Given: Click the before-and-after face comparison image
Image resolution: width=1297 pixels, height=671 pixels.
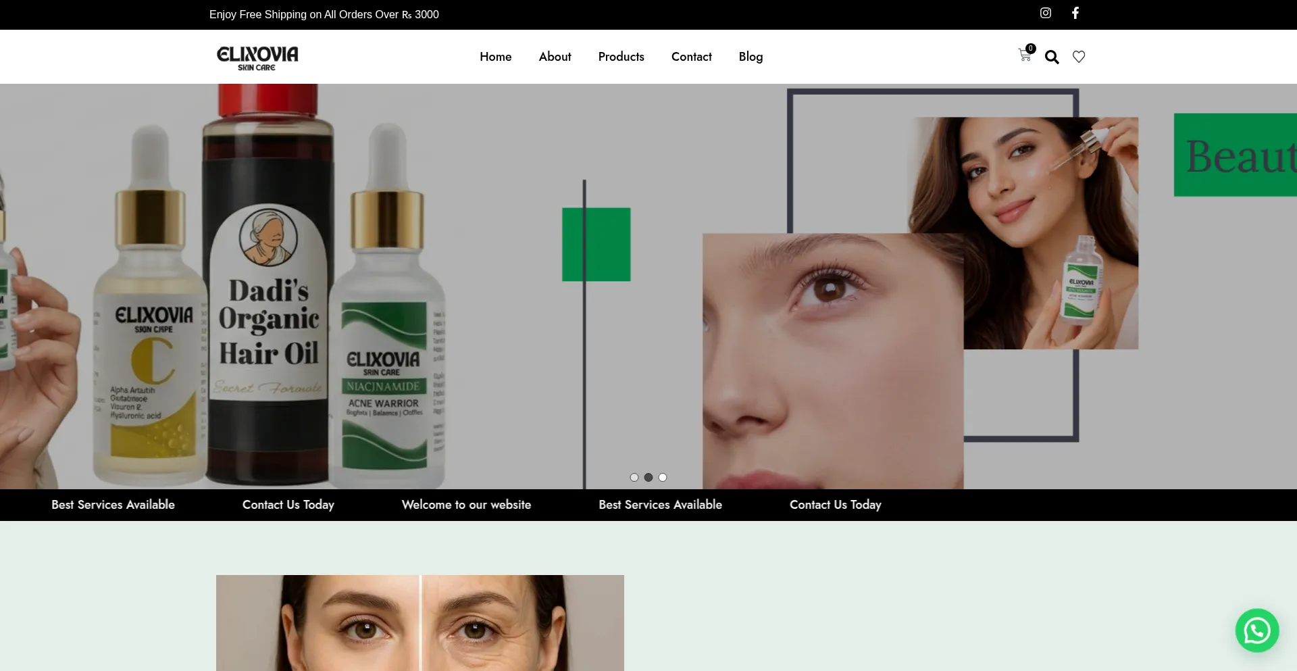Looking at the screenshot, I should [420, 623].
